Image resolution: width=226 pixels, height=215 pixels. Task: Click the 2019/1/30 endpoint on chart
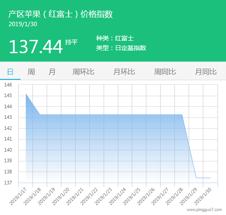coord(210,178)
